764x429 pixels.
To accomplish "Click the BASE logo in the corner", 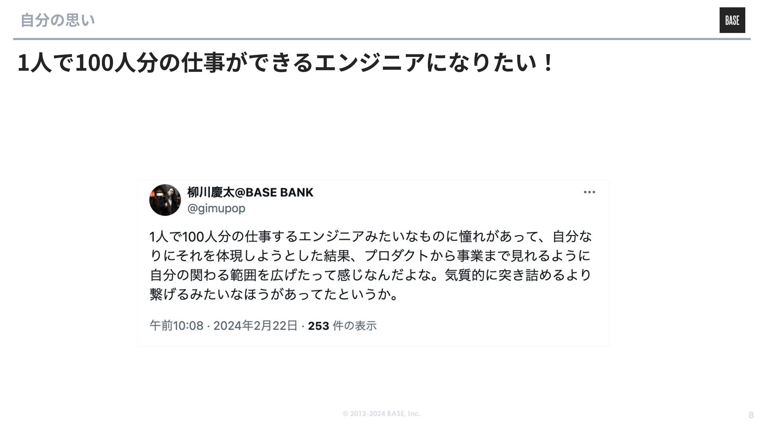I will [732, 20].
